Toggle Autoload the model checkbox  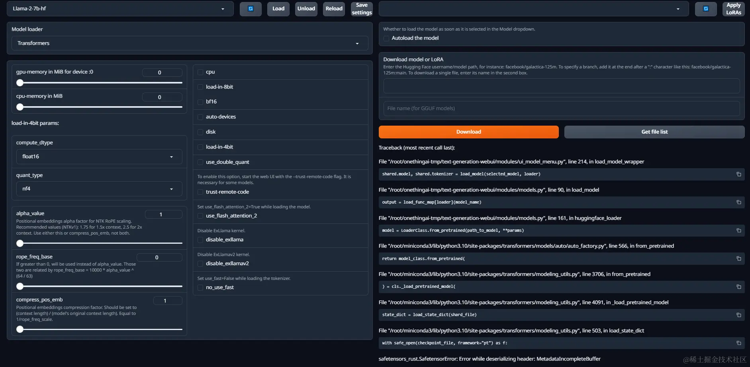coord(386,38)
